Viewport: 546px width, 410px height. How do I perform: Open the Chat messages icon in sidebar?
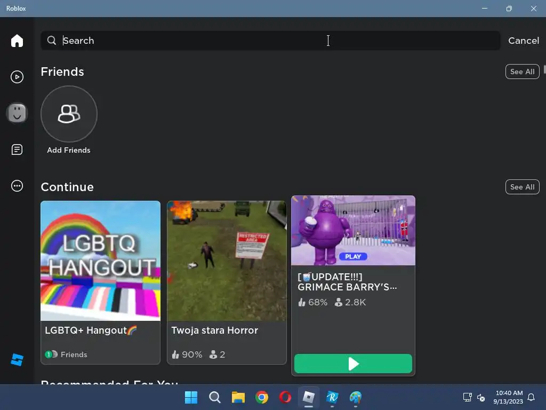click(17, 149)
